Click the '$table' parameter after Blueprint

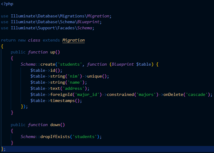coord(144,64)
